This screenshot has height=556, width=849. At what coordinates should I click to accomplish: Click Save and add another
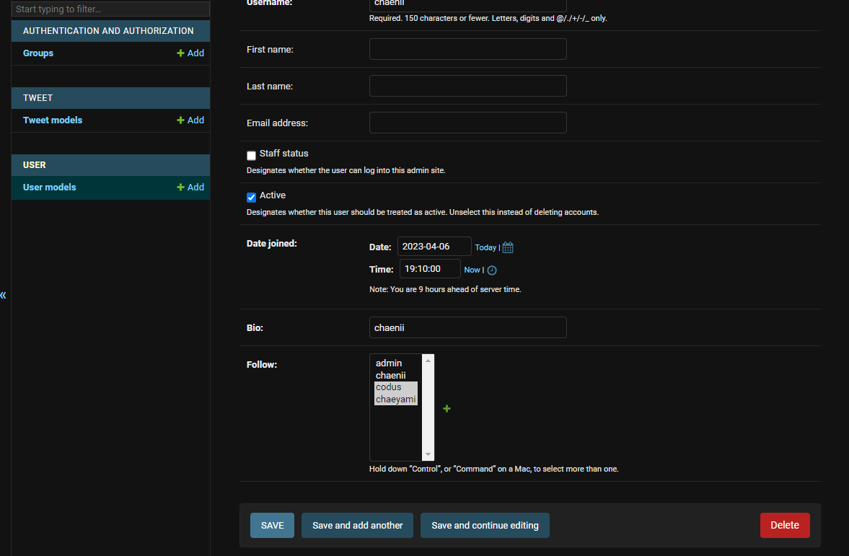357,525
